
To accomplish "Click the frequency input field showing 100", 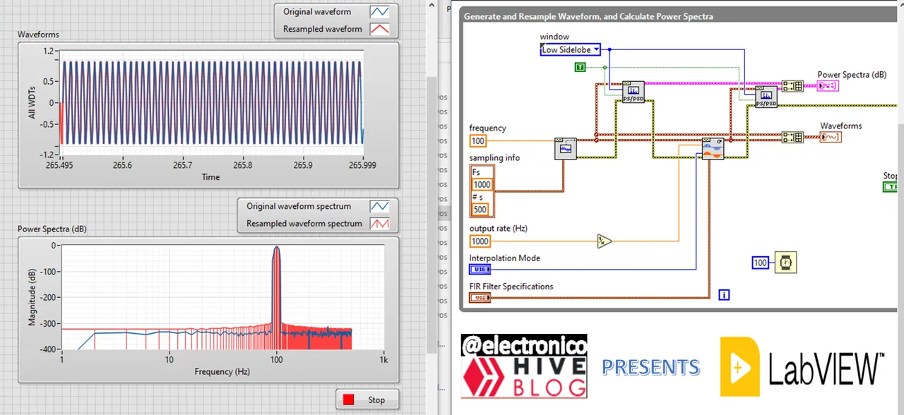I will [477, 140].
